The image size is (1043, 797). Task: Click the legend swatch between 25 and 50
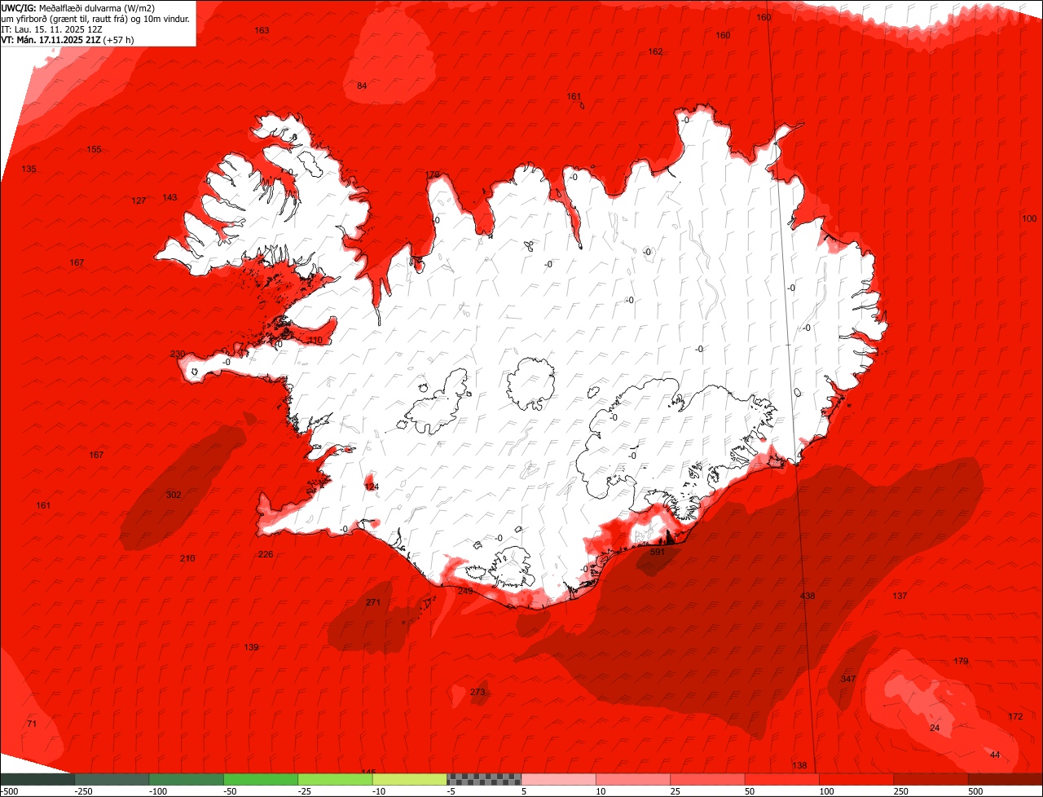point(708,779)
